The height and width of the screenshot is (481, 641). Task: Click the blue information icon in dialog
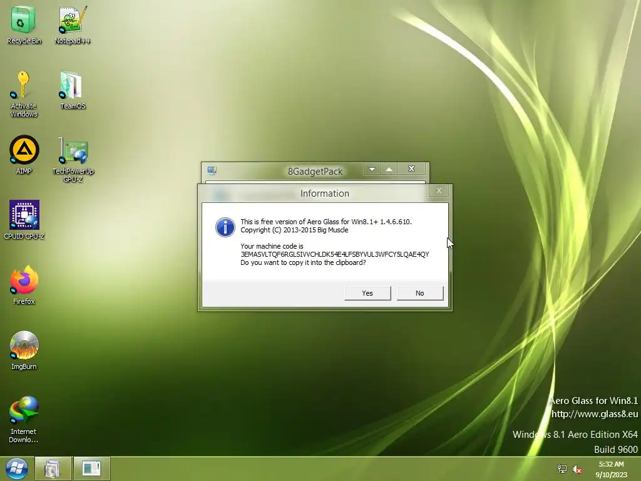pos(225,227)
